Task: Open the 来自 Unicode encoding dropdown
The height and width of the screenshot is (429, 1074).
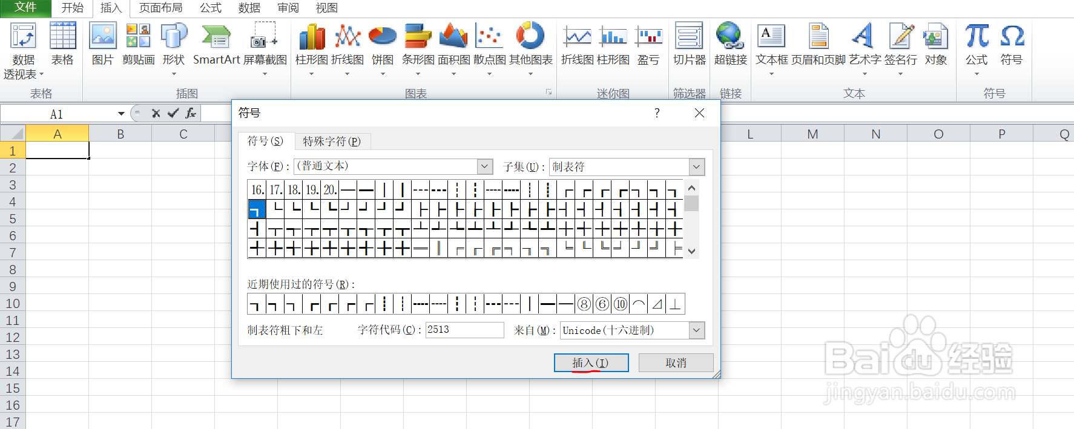Action: [x=697, y=330]
